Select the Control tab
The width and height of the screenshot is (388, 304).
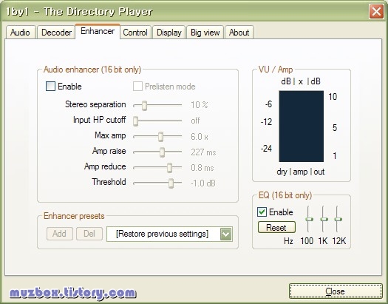(135, 33)
